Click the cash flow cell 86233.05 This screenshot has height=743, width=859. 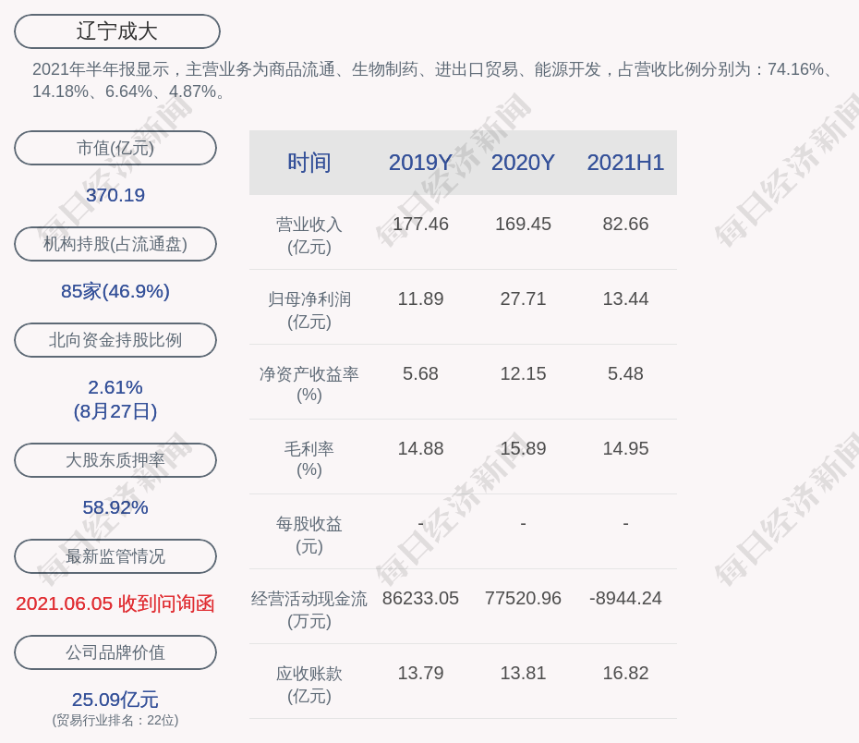[421, 598]
